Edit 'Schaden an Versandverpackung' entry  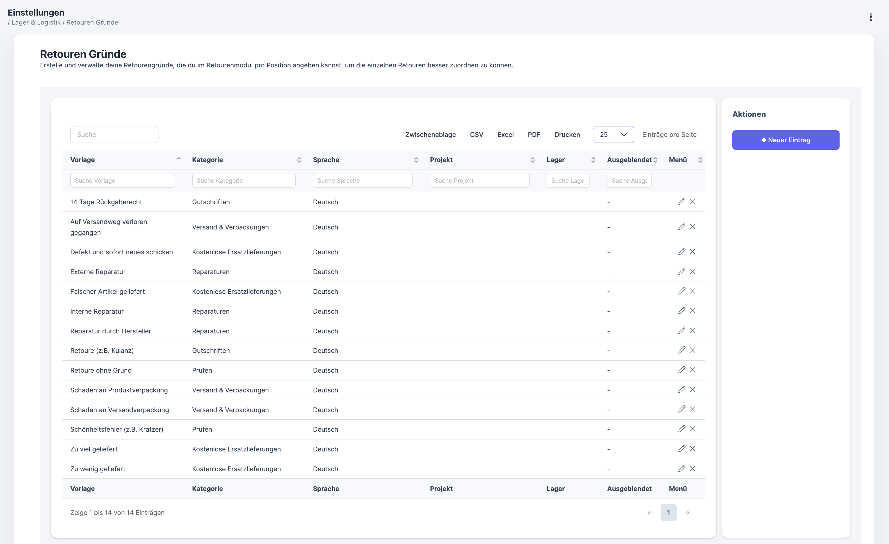tap(681, 409)
